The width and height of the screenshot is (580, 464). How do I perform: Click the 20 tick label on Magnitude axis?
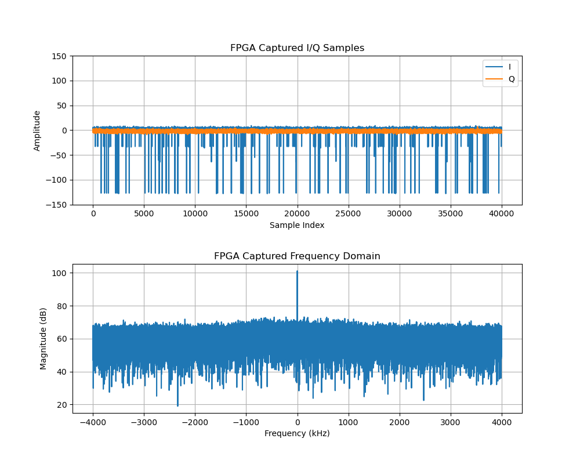(x=62, y=405)
